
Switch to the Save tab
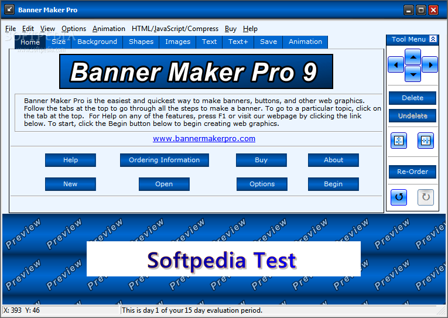pos(269,42)
